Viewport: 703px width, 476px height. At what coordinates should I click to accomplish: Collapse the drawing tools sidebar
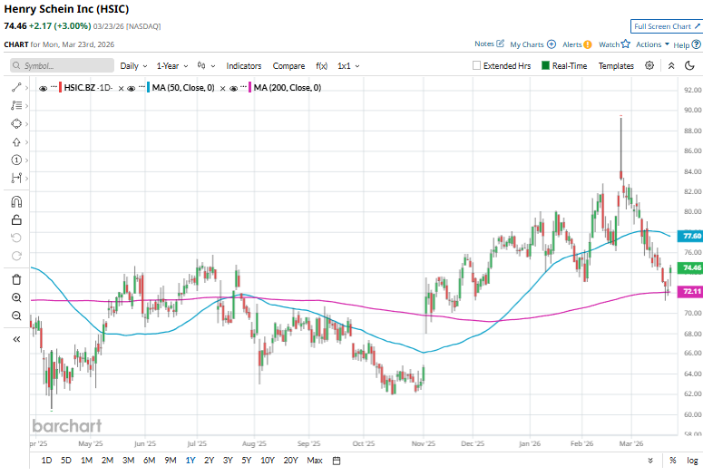pyautogui.click(x=15, y=338)
